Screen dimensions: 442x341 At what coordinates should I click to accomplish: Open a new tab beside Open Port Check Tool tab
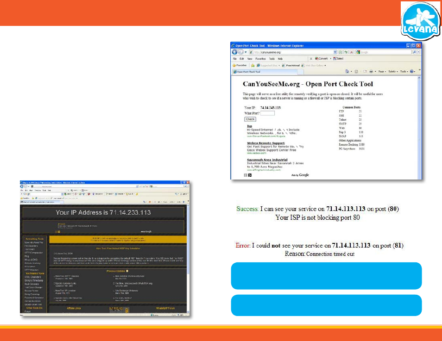coord(301,72)
